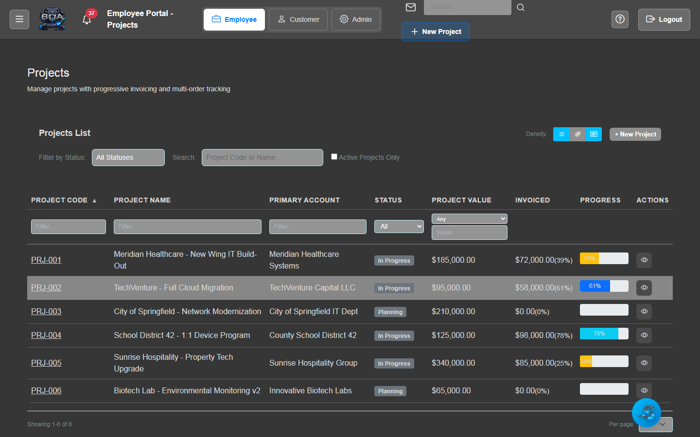The image size is (700, 437).
Task: Open the Project Value 'Any' comparison dropdown
Action: click(x=469, y=218)
